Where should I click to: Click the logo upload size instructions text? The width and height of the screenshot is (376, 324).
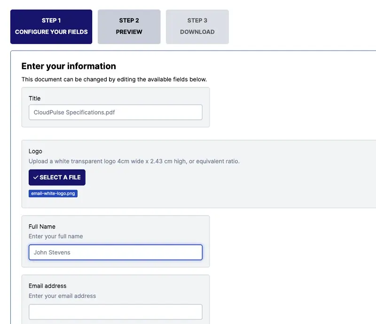134,161
